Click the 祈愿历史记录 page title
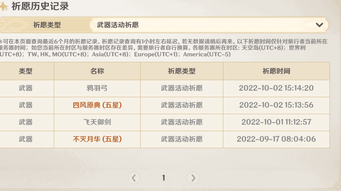The height and width of the screenshot is (191, 341). [40, 6]
